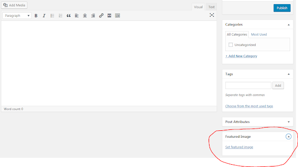Screen dimensions: 298x167
Task: Collapse the Categories panel
Action: [x=289, y=25]
